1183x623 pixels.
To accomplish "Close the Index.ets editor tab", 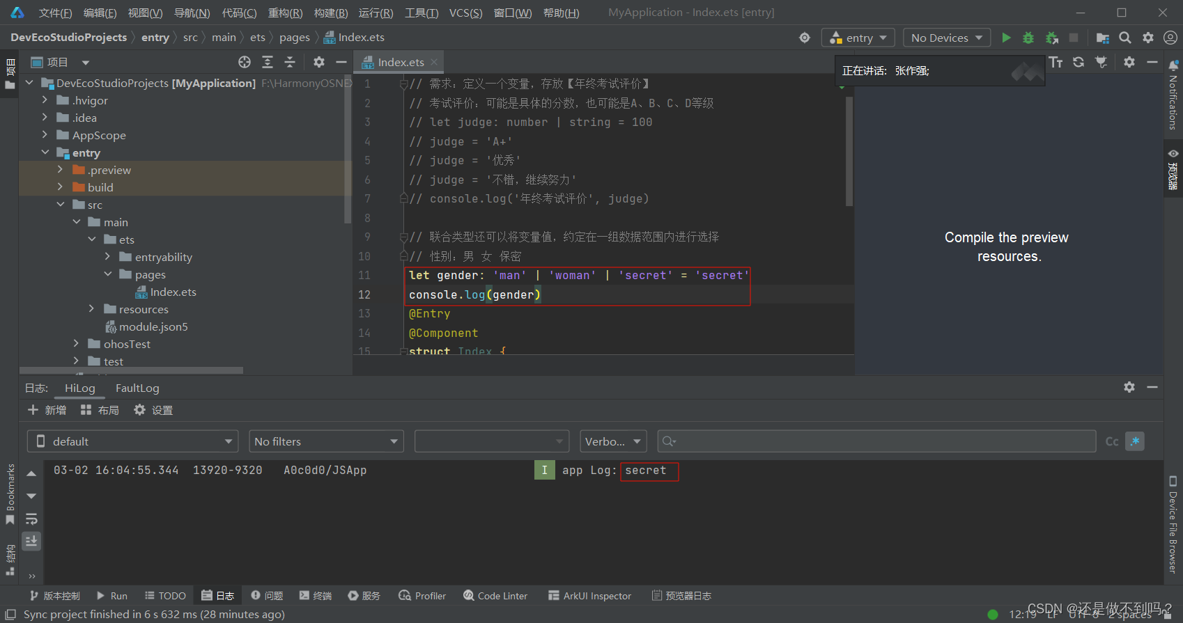I will point(434,62).
